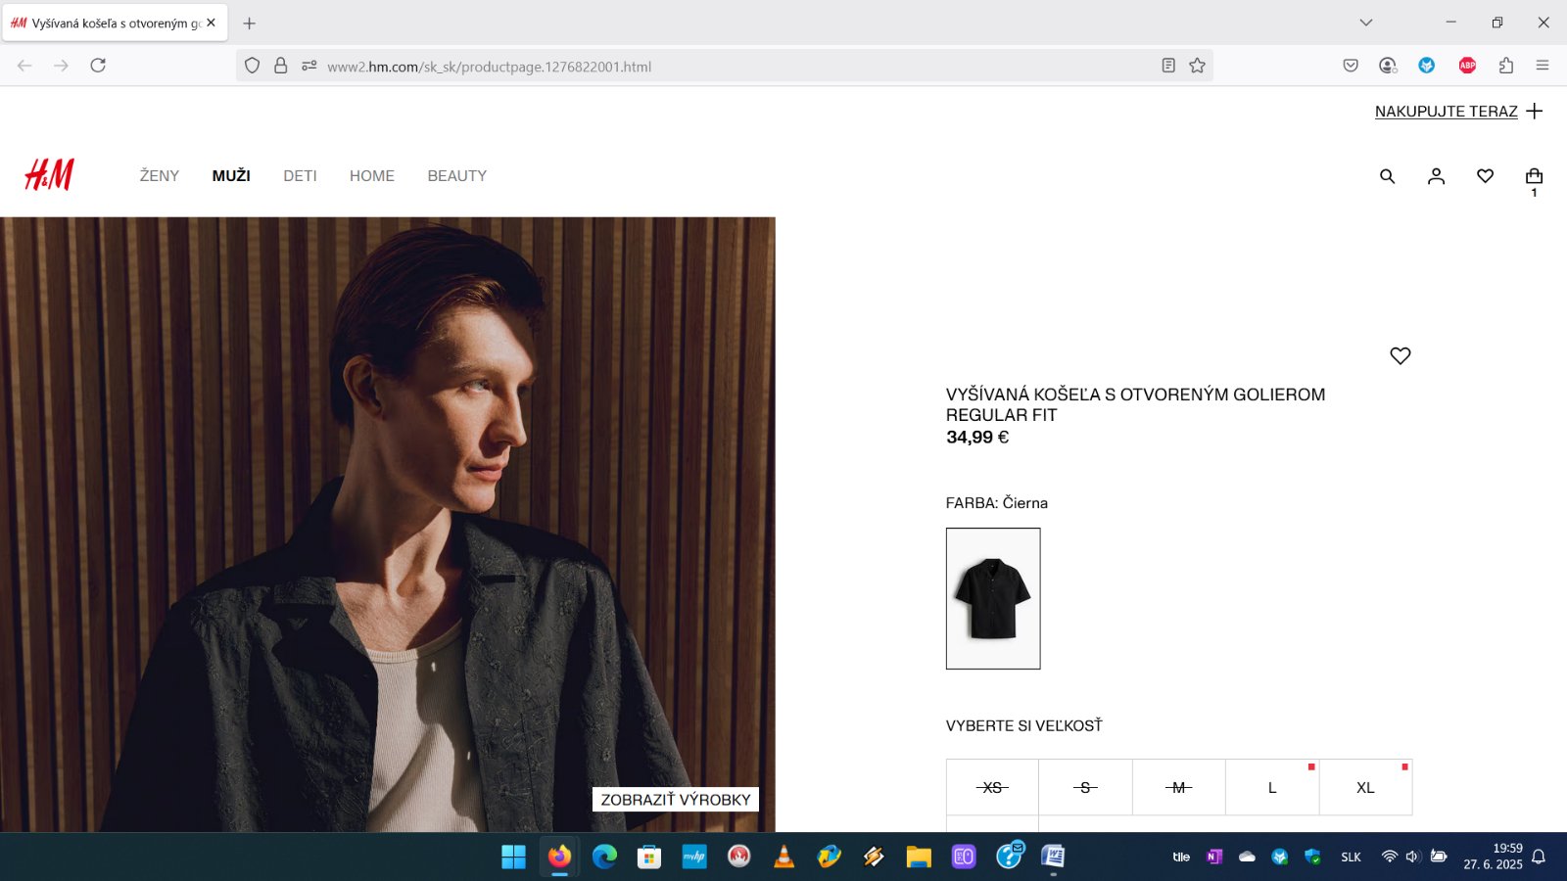Screen dimensions: 1567x881
Task: Open the account profile icon
Action: pos(1436,176)
